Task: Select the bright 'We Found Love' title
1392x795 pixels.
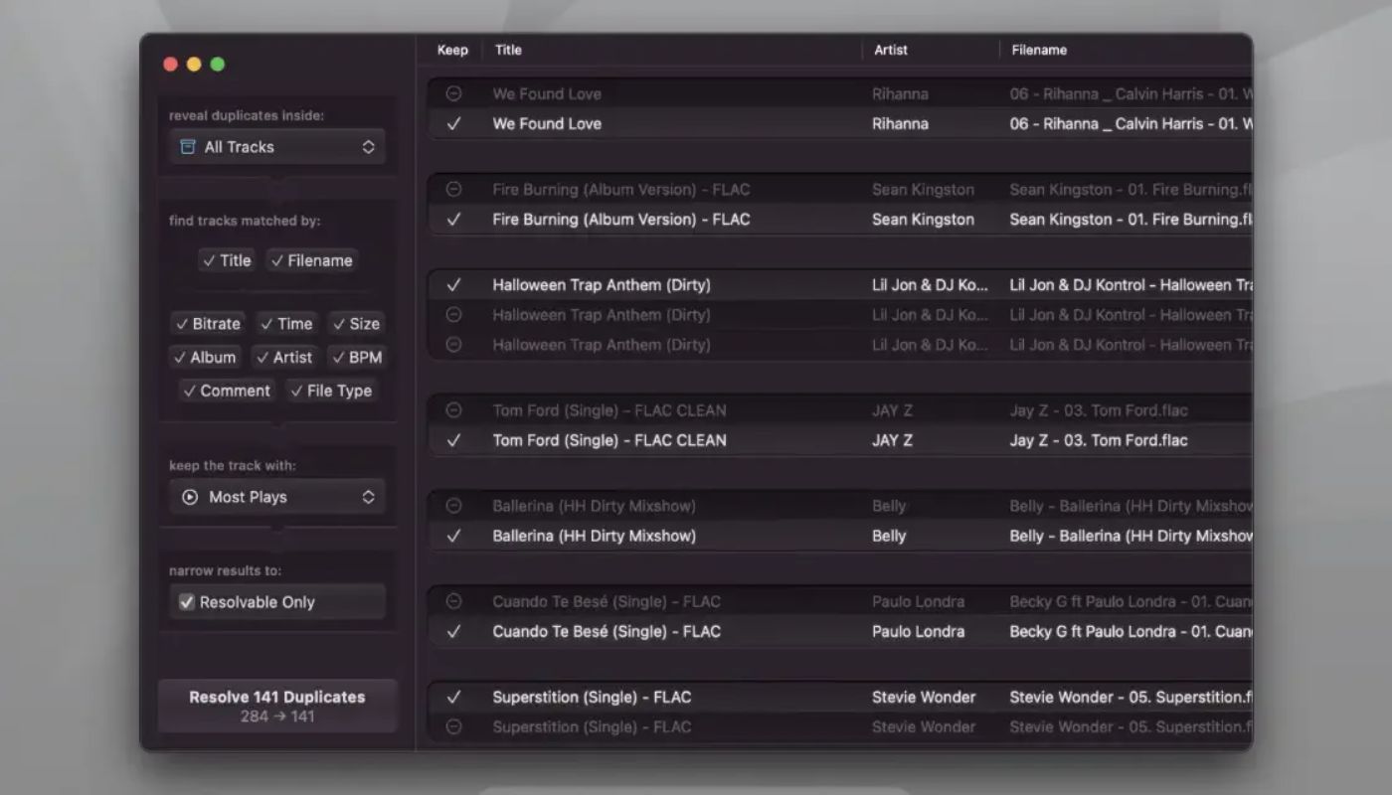Action: click(547, 124)
